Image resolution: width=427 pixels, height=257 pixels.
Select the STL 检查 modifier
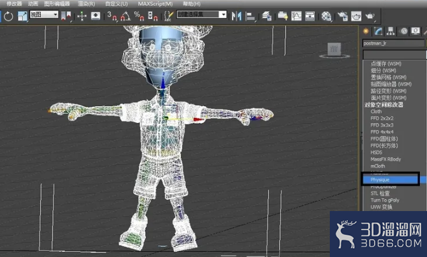[380, 194]
